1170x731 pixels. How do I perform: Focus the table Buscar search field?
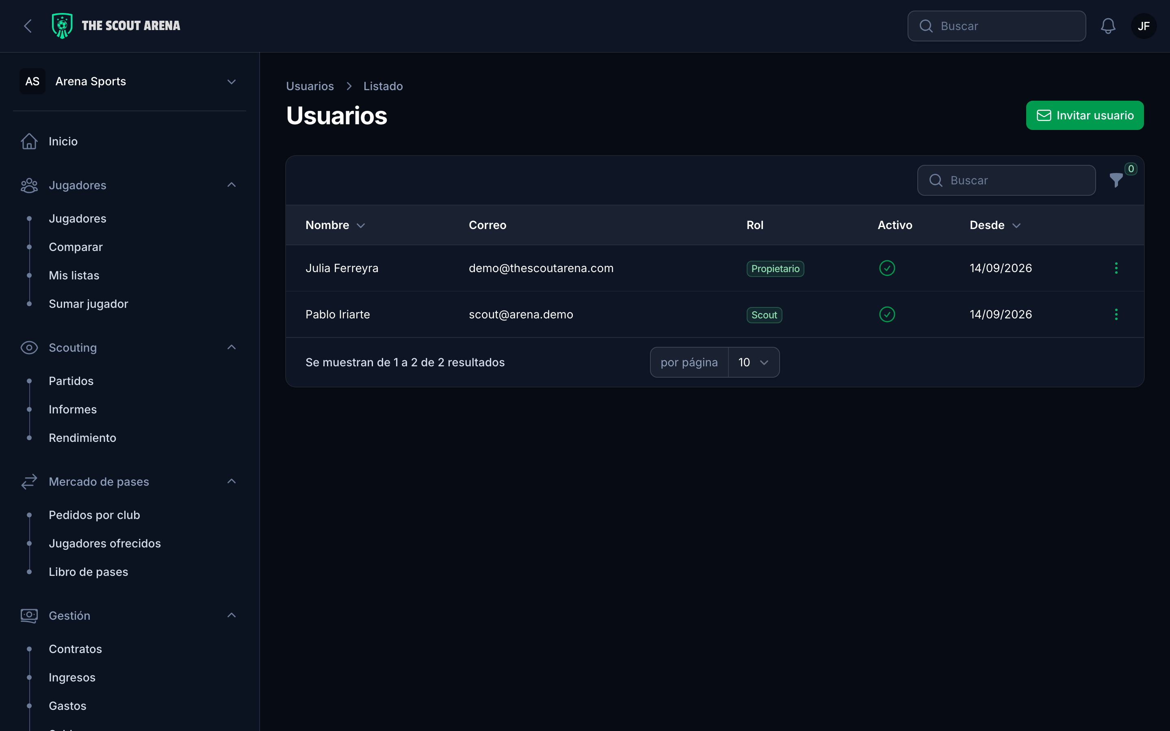[1006, 180]
